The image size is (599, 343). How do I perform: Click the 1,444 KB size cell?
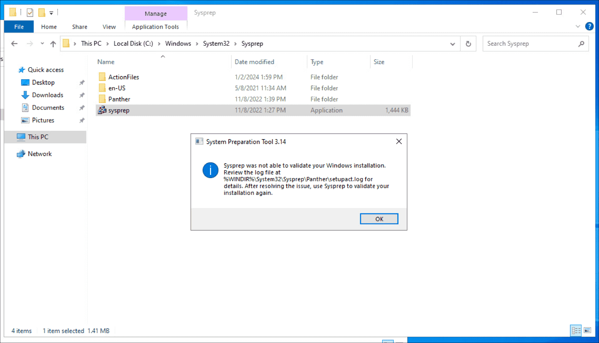(396, 110)
